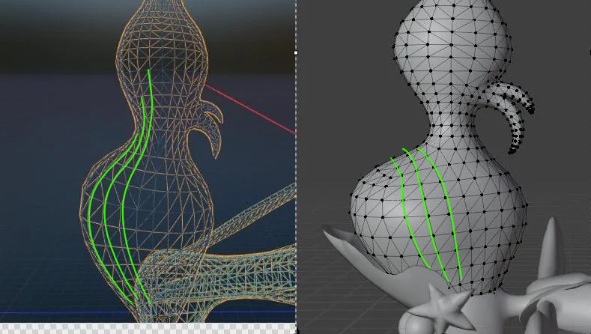The image size is (591, 334).
Task: Select the right solid mesh gourd image
Action: pyautogui.click(x=444, y=167)
